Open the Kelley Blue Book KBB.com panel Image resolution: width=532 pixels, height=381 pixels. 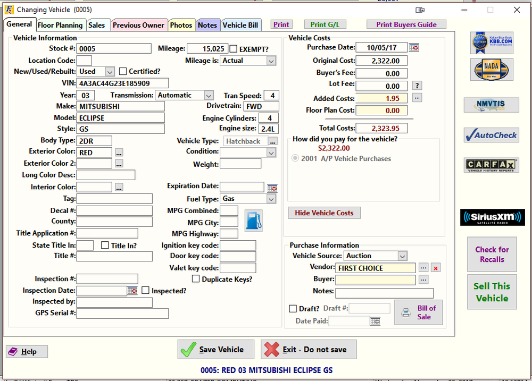(491, 43)
